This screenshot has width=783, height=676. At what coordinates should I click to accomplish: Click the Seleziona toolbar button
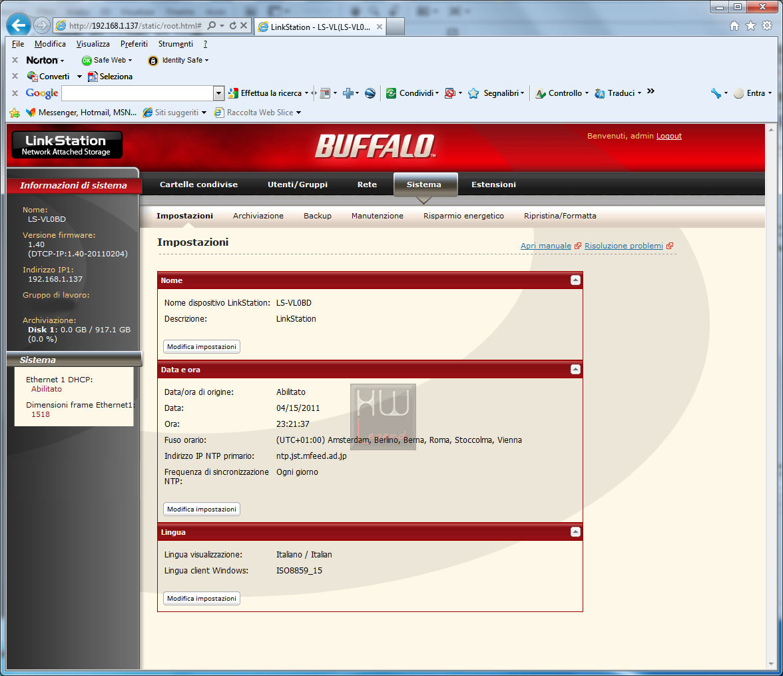111,77
